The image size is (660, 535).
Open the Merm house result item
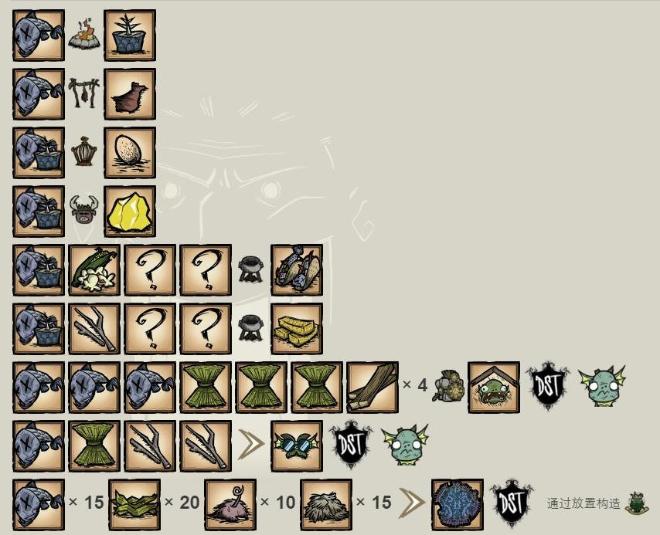(x=494, y=387)
